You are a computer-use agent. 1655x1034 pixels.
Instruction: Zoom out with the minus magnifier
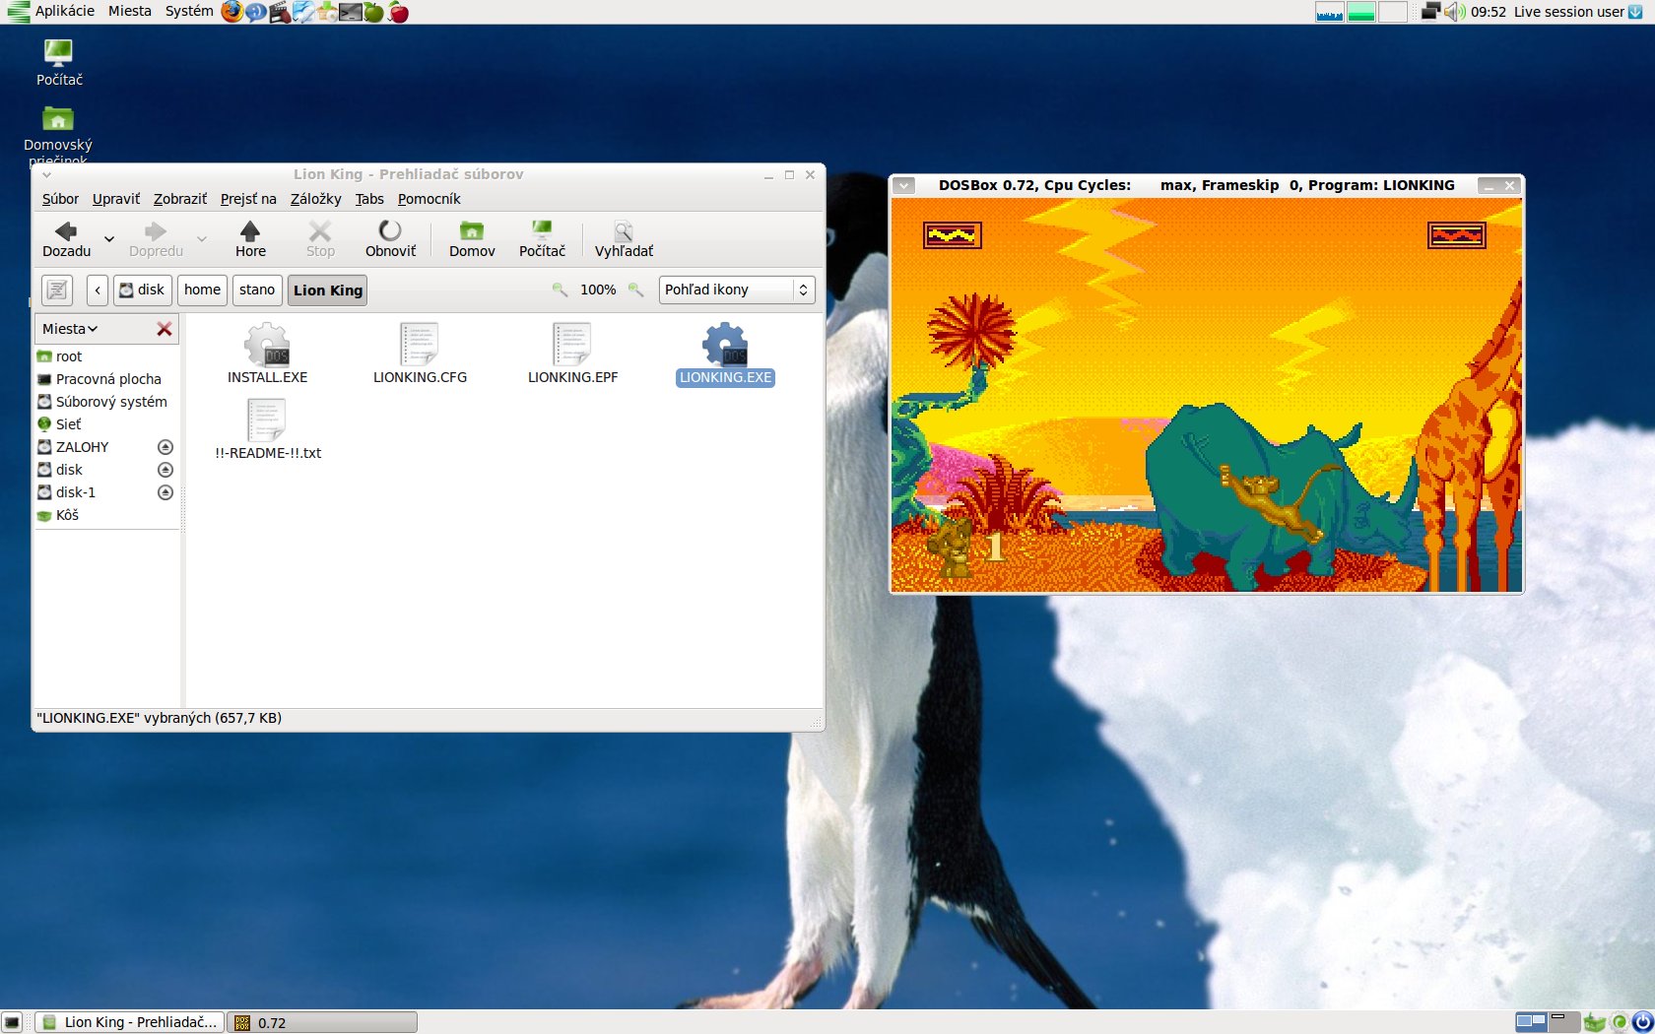coord(560,290)
